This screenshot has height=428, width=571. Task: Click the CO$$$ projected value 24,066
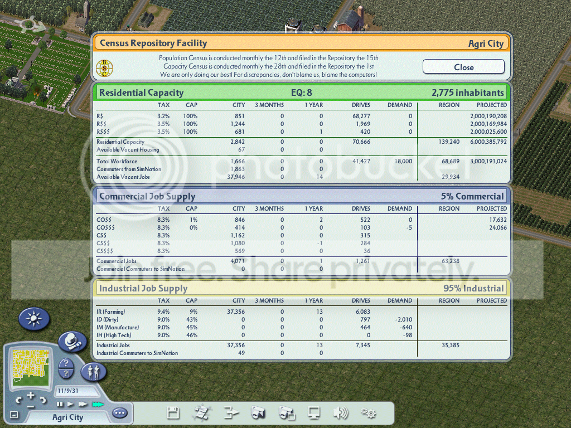(498, 228)
